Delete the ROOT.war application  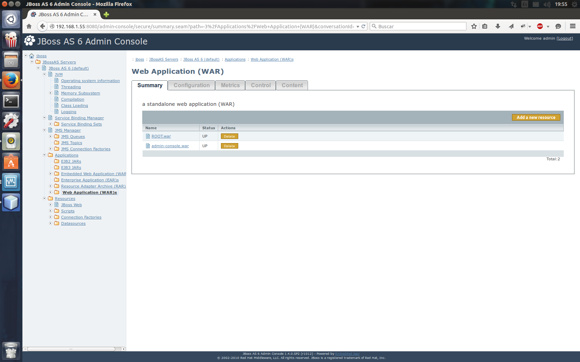pyautogui.click(x=229, y=136)
